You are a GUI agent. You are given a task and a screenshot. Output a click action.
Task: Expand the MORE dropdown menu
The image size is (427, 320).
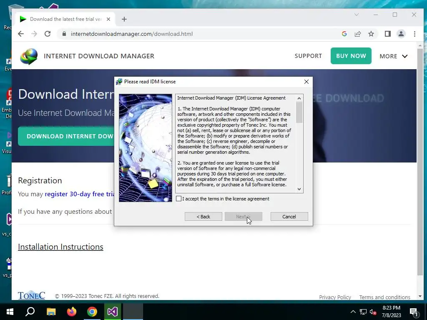click(x=394, y=56)
